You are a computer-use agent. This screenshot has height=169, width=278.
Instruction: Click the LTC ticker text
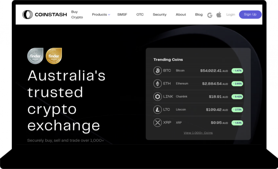[167, 110]
